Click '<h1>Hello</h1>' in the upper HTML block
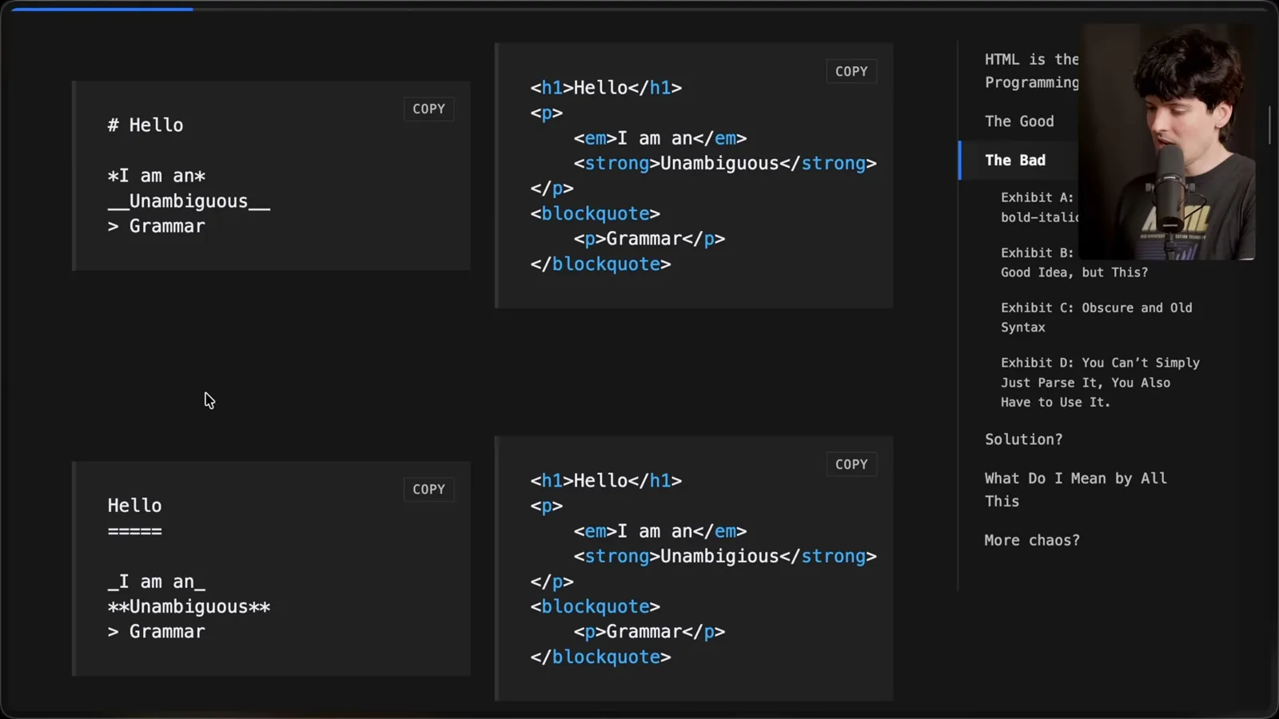Viewport: 1279px width, 719px height. click(x=606, y=88)
